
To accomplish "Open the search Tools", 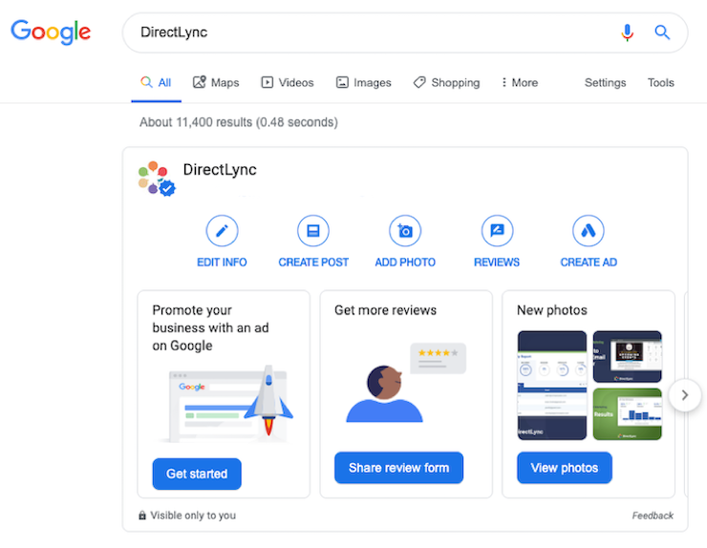I will [x=660, y=82].
